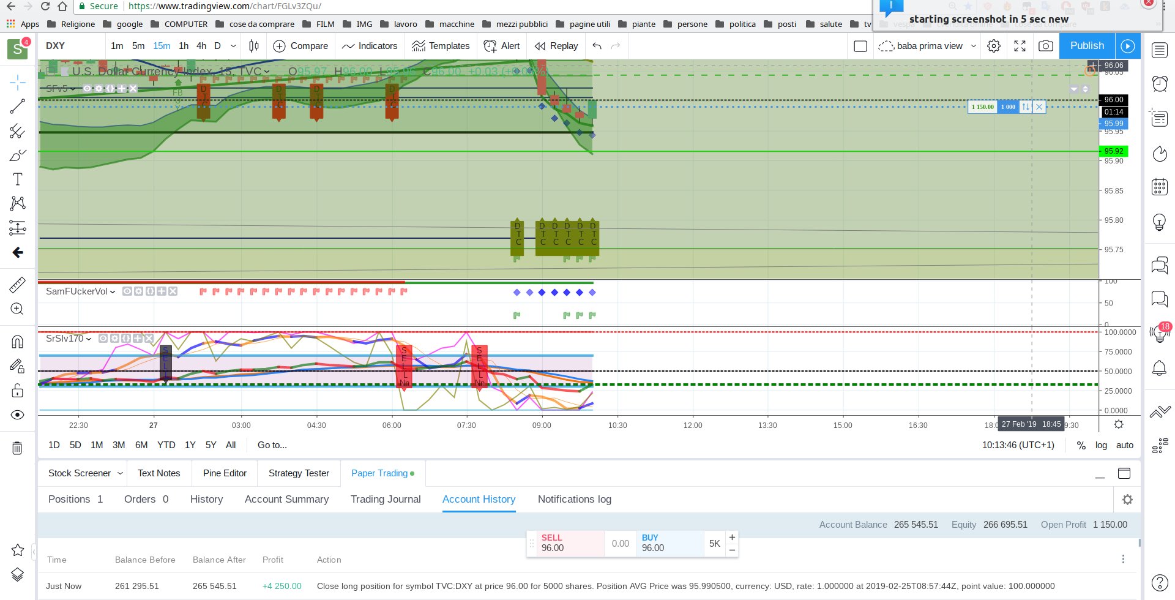Select the Text annotation tool
Image resolution: width=1175 pixels, height=600 pixels.
click(17, 179)
